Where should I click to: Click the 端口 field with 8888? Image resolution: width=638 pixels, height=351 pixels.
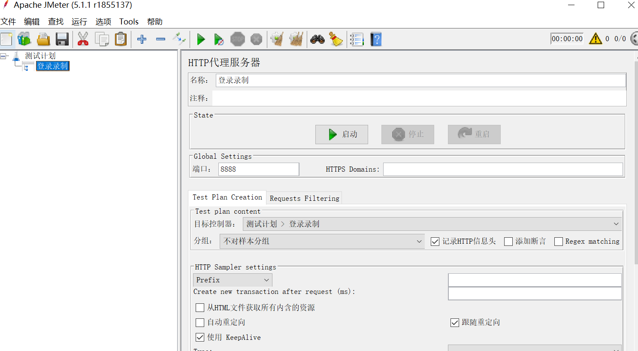tap(259, 169)
